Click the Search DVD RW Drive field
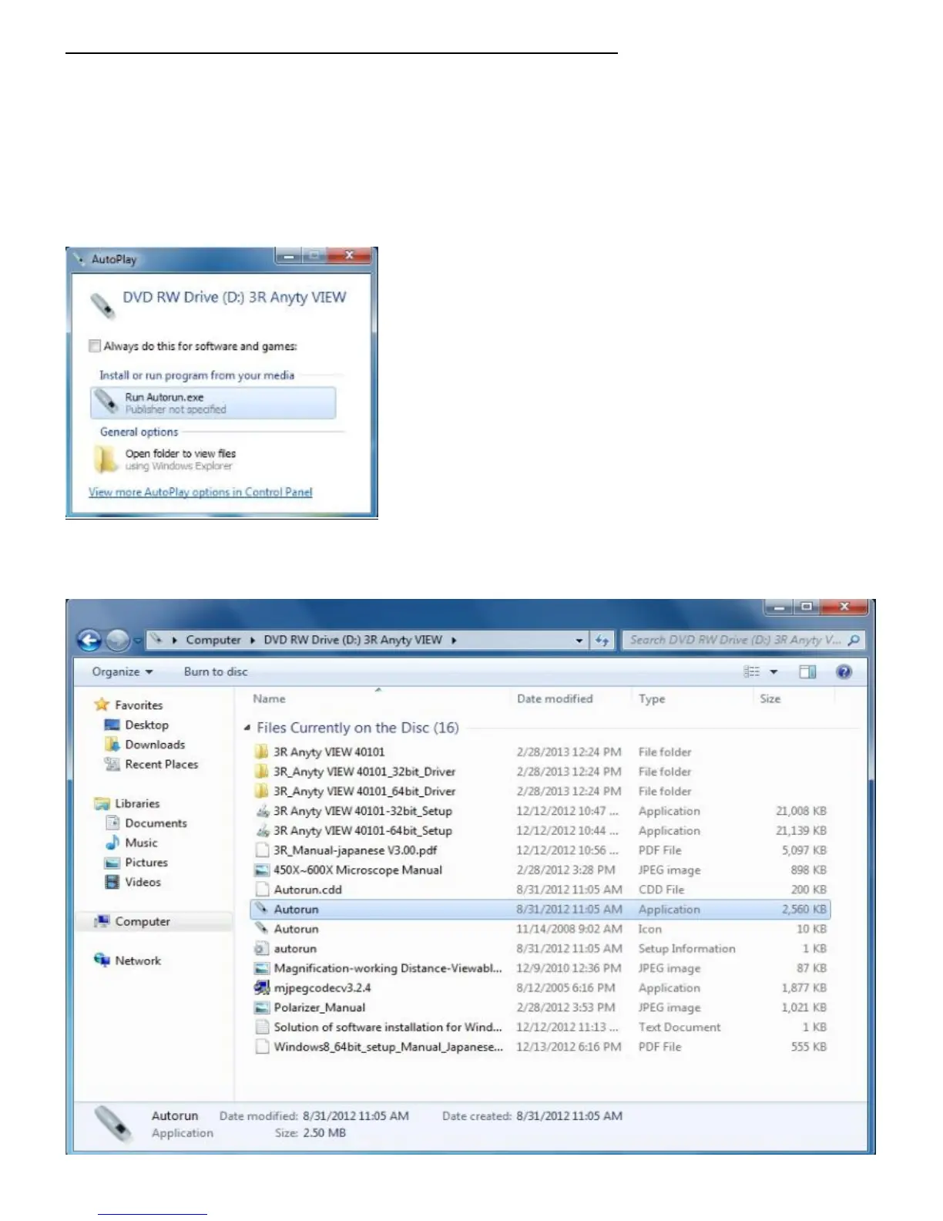Screen dimensions: 943x1221 743,640
